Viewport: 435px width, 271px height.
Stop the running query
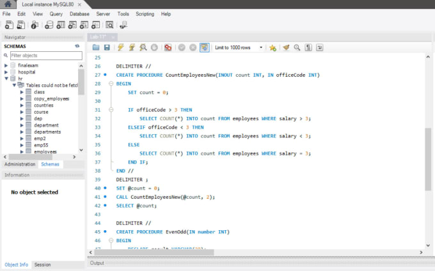click(154, 47)
